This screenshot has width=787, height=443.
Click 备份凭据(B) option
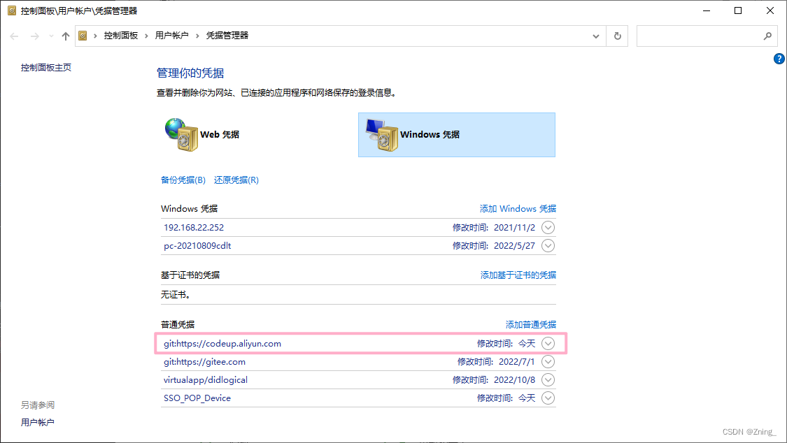click(x=183, y=180)
